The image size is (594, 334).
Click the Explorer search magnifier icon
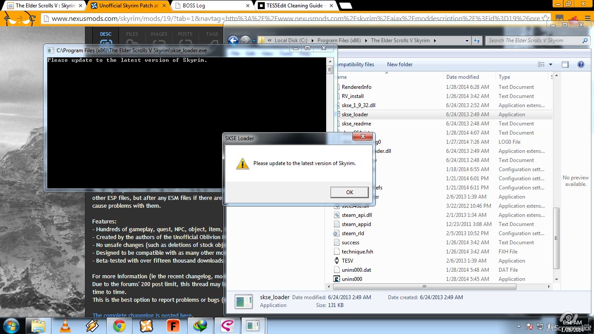coord(585,40)
